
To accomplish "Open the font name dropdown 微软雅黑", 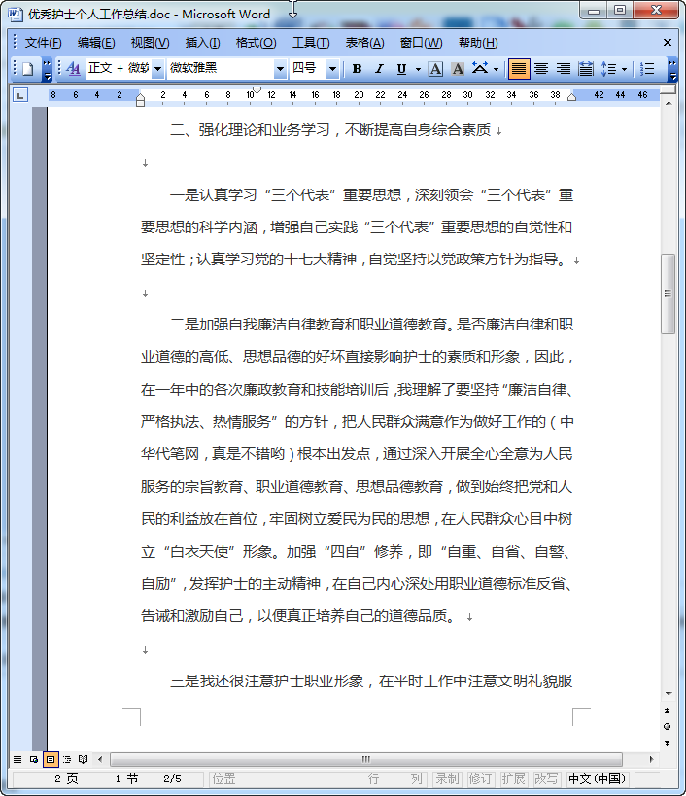I will (x=280, y=69).
